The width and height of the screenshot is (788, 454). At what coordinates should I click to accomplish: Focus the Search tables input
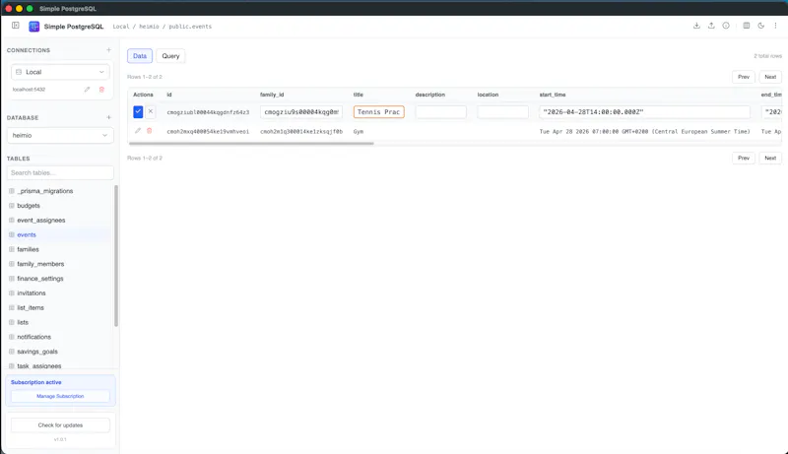click(60, 172)
